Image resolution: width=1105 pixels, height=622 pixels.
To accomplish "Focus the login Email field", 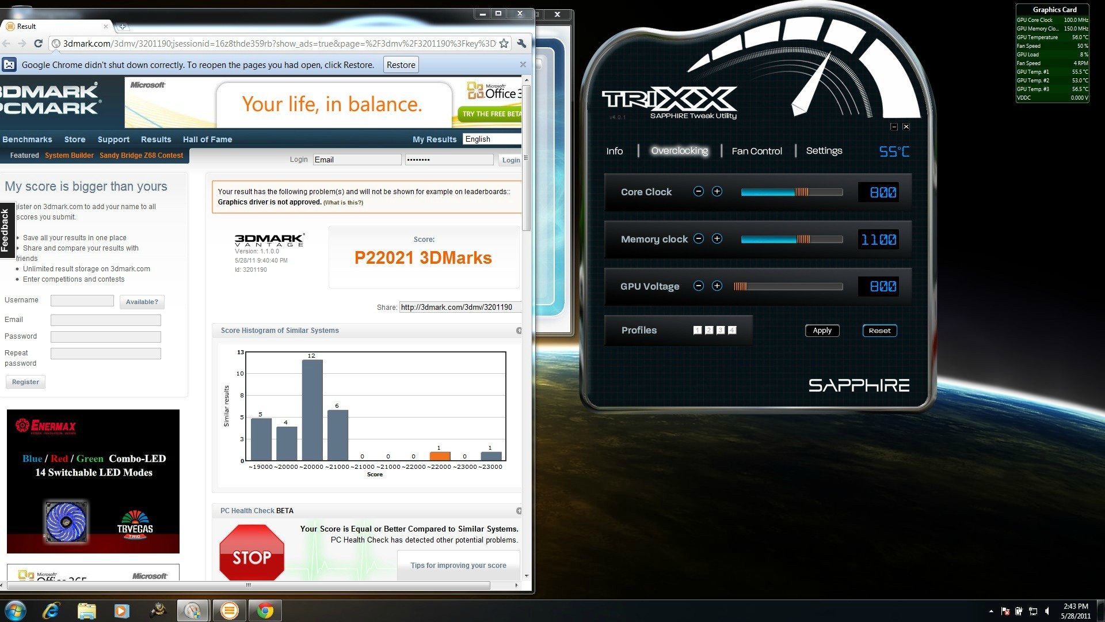I will click(x=357, y=160).
